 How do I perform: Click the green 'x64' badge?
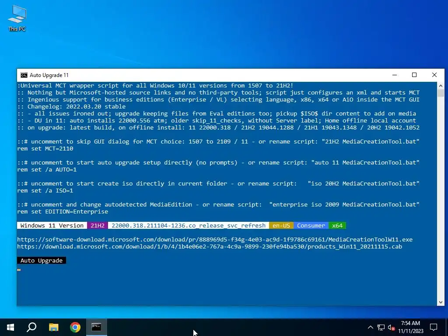coord(337,225)
